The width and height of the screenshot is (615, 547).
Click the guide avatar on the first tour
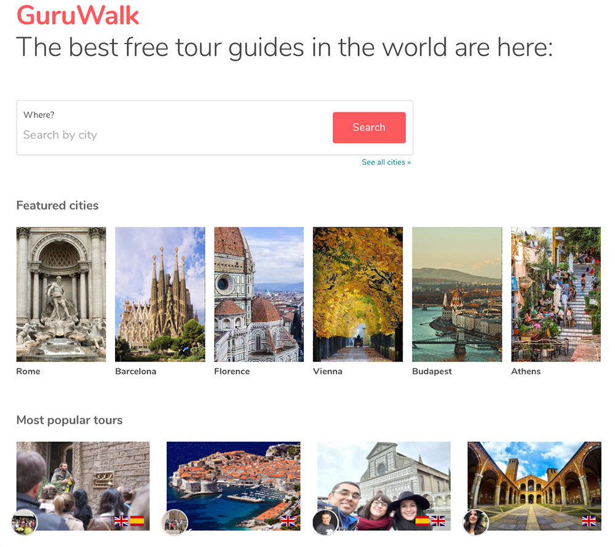pos(25,522)
